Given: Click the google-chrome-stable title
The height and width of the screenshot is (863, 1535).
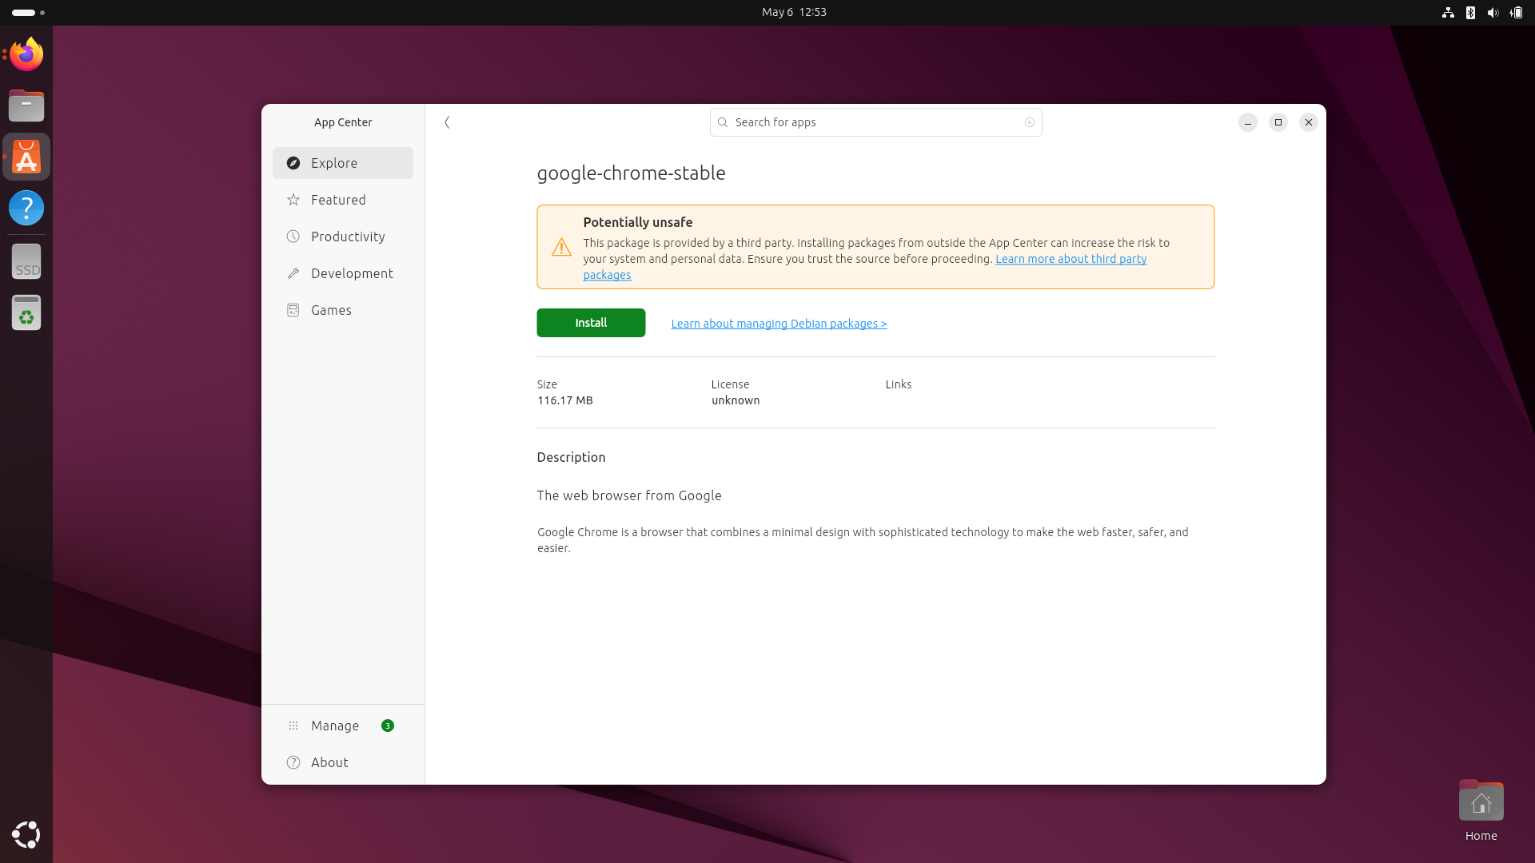Looking at the screenshot, I should pyautogui.click(x=631, y=173).
